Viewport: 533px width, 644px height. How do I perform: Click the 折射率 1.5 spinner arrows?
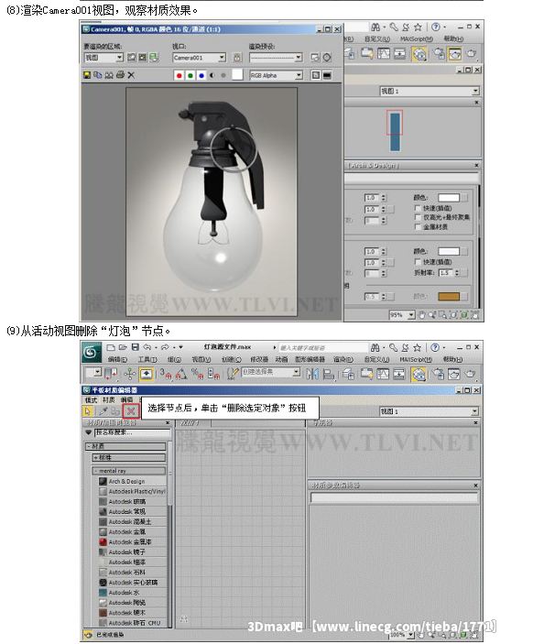tap(457, 273)
